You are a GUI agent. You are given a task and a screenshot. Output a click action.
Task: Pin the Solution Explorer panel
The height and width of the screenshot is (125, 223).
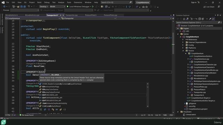click(218, 15)
